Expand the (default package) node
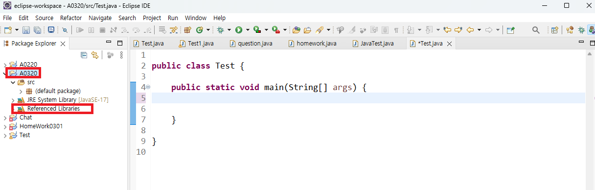The width and height of the screenshot is (595, 190). (x=21, y=91)
